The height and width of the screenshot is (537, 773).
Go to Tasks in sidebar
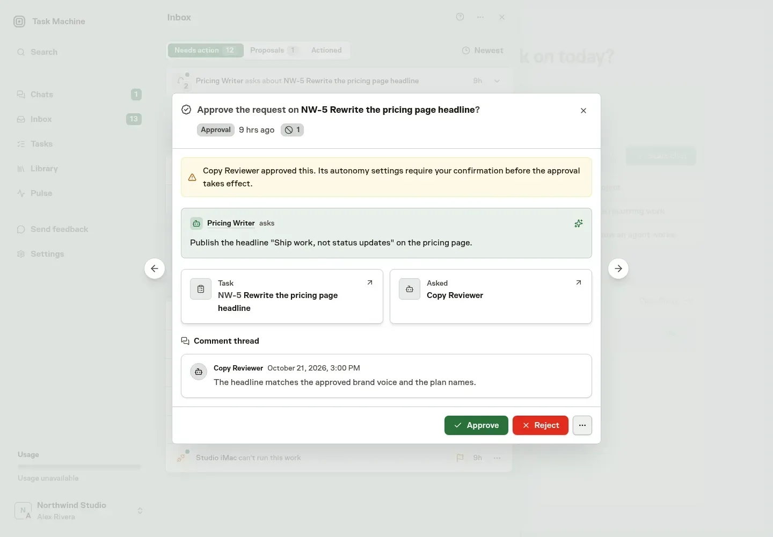pyautogui.click(x=79, y=144)
